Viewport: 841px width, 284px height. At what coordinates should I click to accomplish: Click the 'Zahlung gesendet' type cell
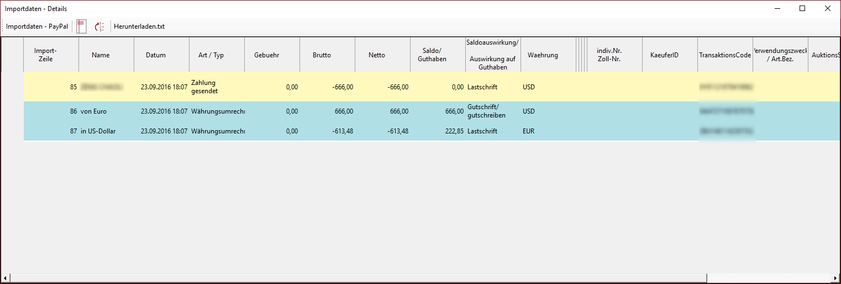(217, 87)
